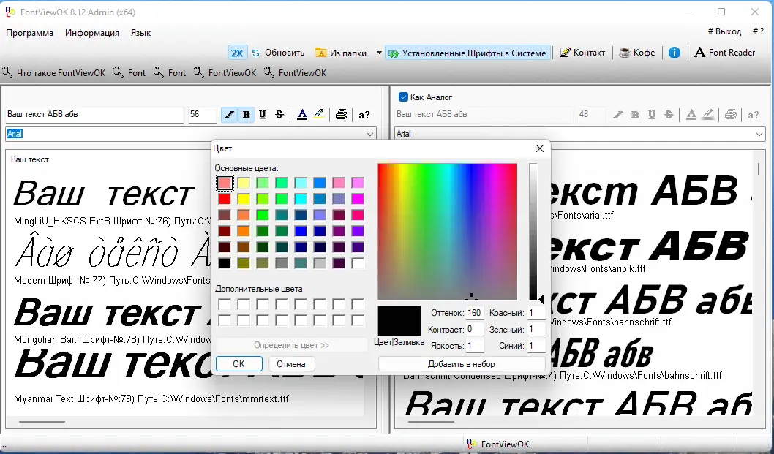Image resolution: width=774 pixels, height=454 pixels.
Task: Click the Контраст value field
Action: pos(474,329)
